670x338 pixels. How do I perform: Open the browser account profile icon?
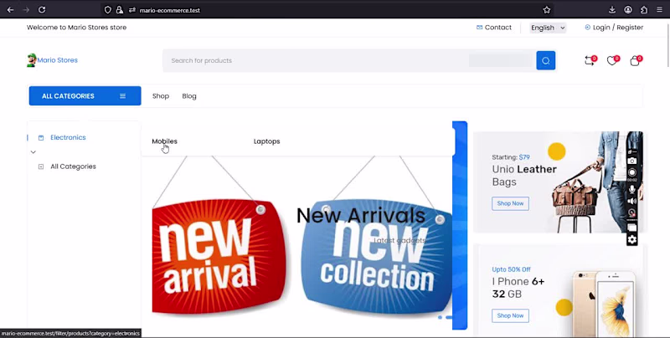coord(627,10)
